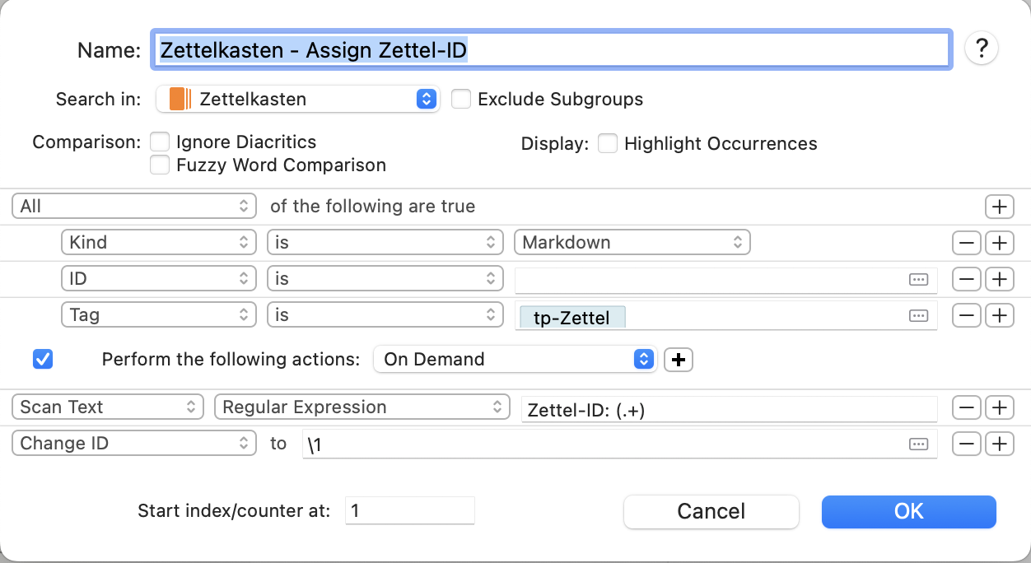
Task: Enable Exclude Subgroups checkbox
Action: coord(461,100)
